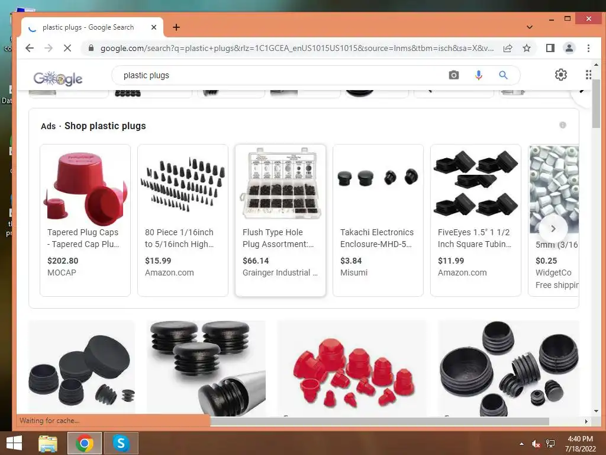Click the horizontal scrollbar thumb
Image resolution: width=606 pixels, height=455 pixels.
click(379, 421)
